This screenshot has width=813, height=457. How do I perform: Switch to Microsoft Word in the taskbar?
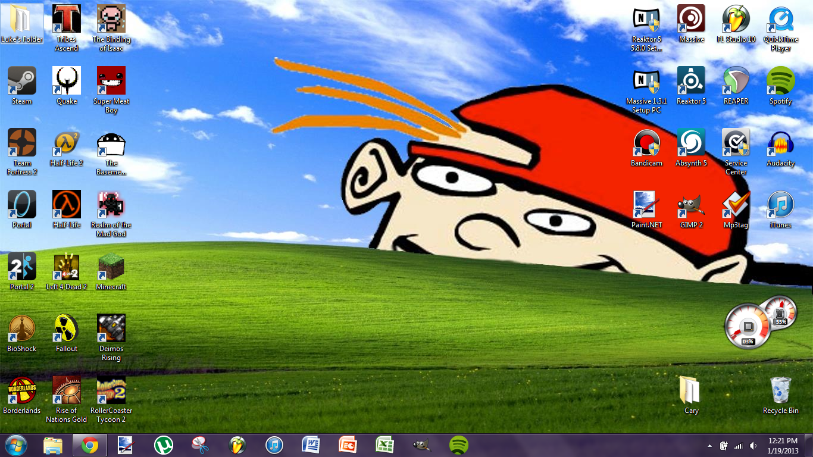(311, 445)
